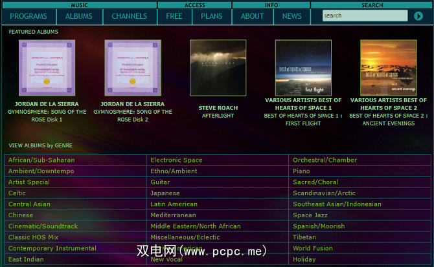Screen dimensions: 434x267
Task: Open the ALBUMS menu item
Action: (79, 16)
